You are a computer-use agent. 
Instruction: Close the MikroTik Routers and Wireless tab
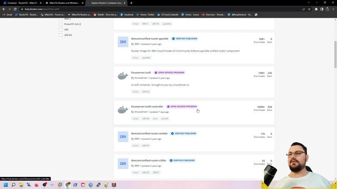point(83,3)
